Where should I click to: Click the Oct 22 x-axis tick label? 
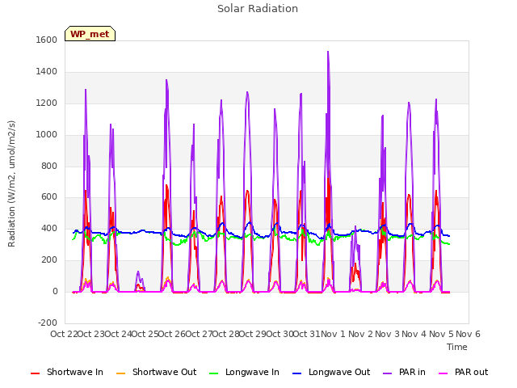64,334
